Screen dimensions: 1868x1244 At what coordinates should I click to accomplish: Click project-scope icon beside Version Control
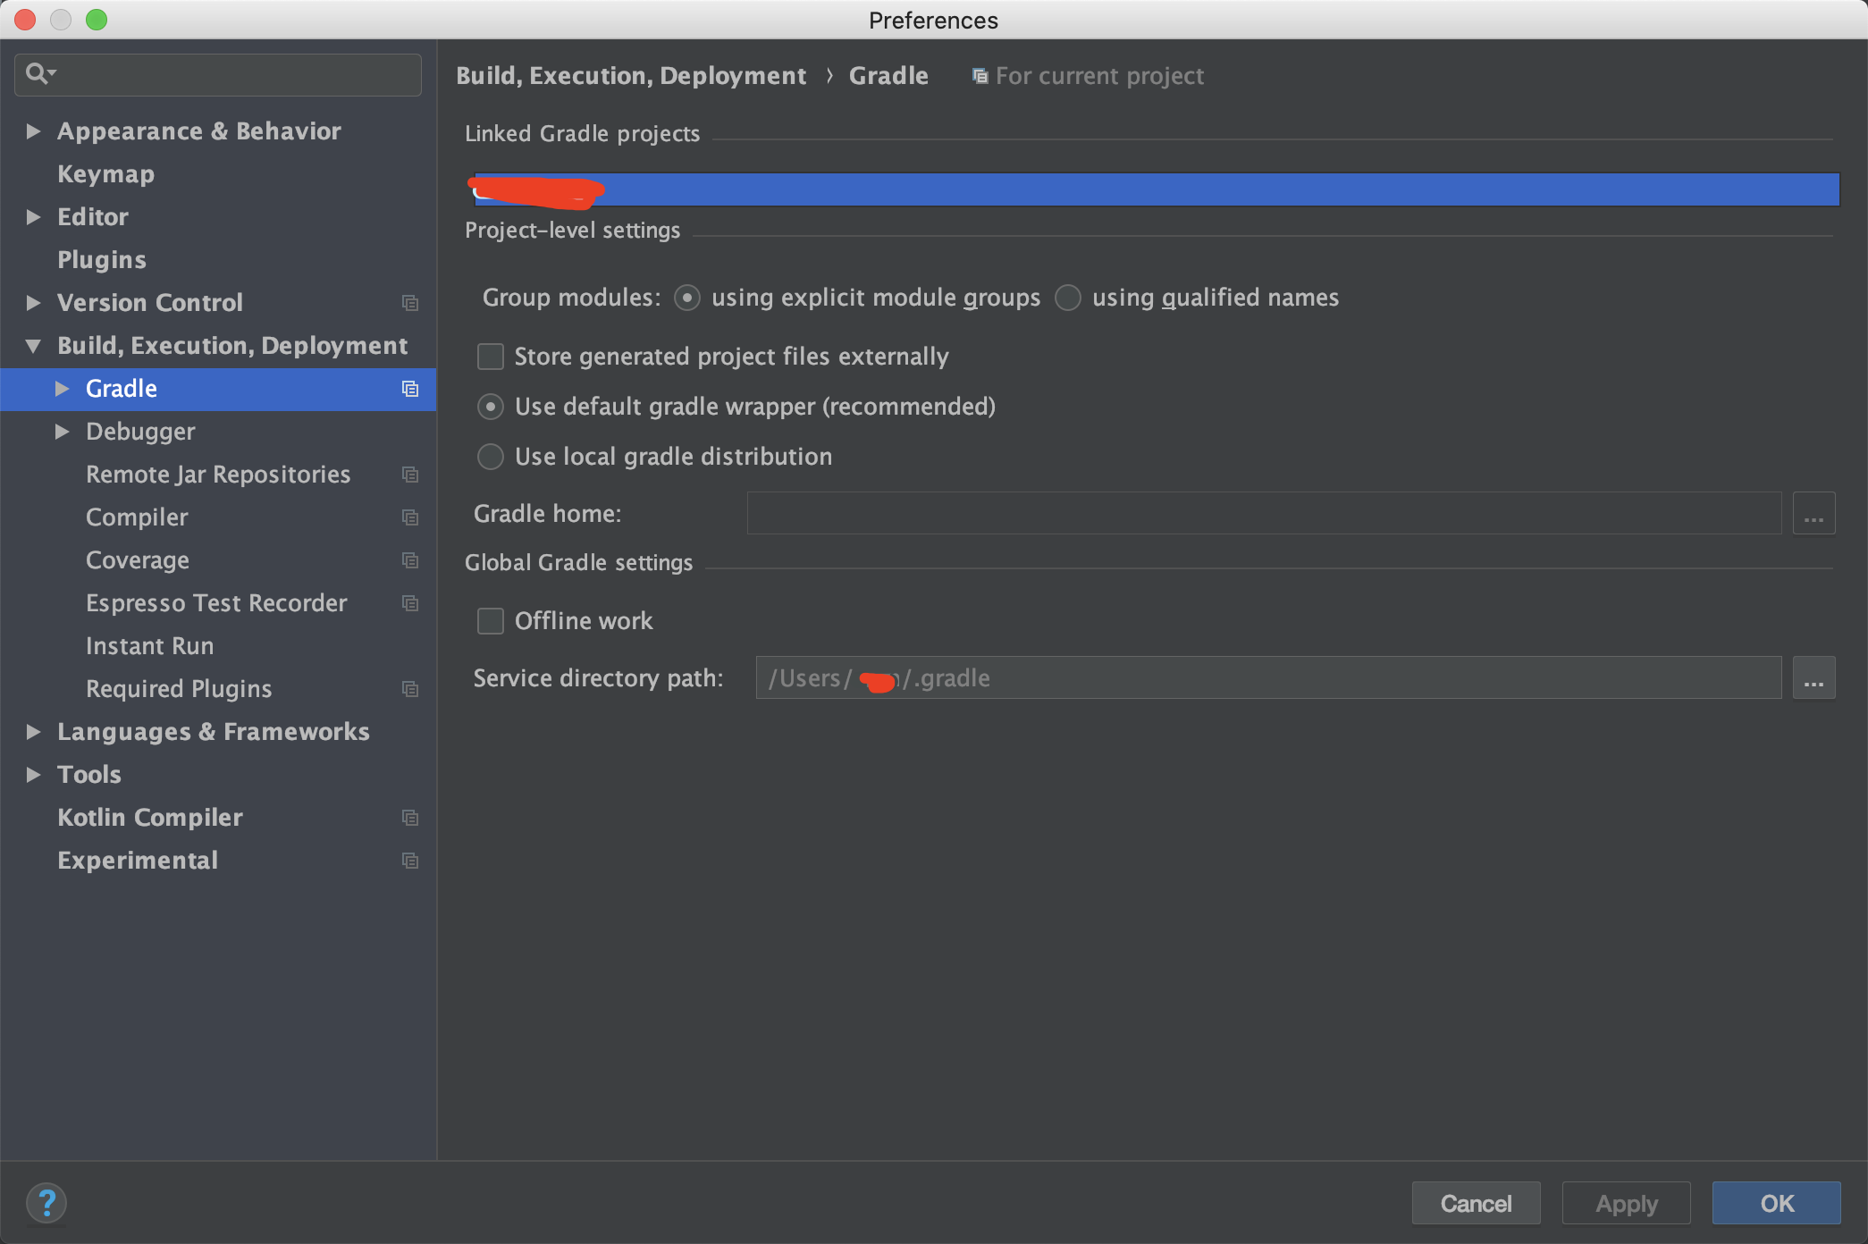tap(410, 303)
